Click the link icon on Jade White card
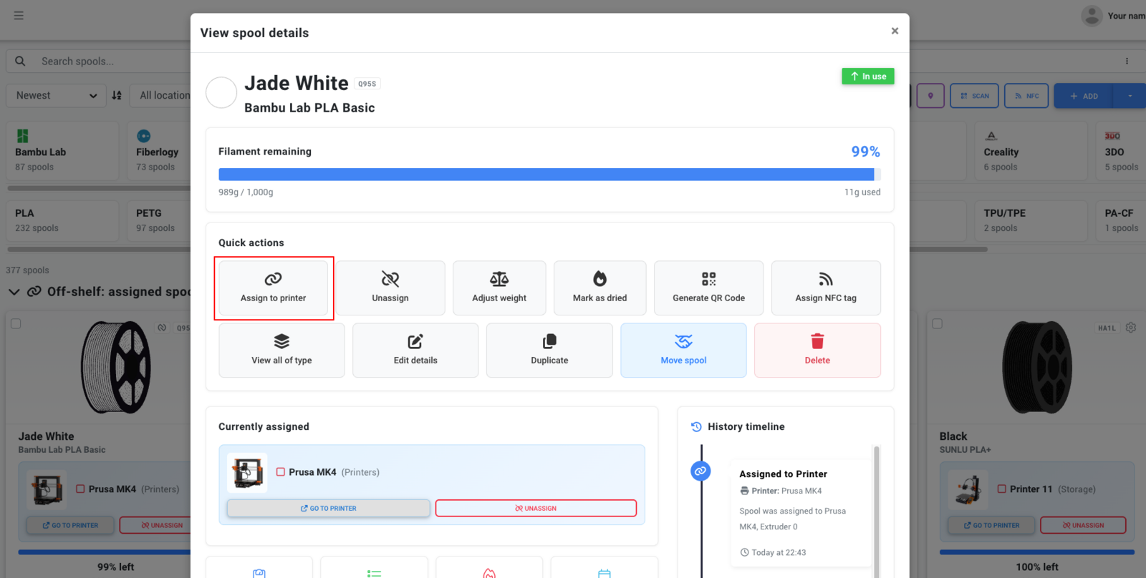1146x578 pixels. pyautogui.click(x=162, y=328)
